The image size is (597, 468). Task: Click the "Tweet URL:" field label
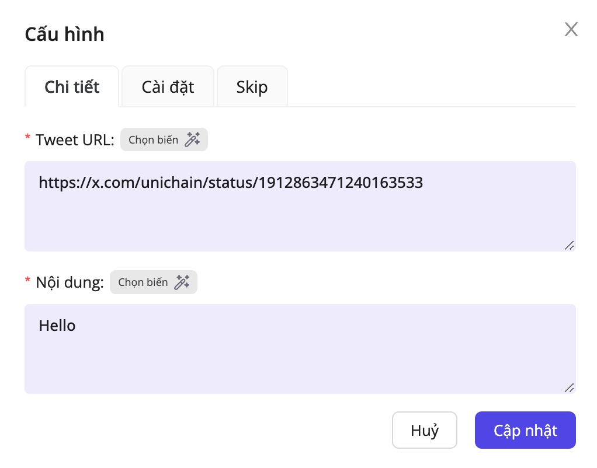tap(75, 140)
